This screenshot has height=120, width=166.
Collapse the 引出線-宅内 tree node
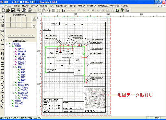pos(13,85)
